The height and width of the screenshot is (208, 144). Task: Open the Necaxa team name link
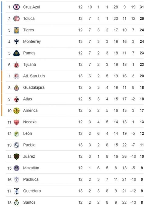30,122
